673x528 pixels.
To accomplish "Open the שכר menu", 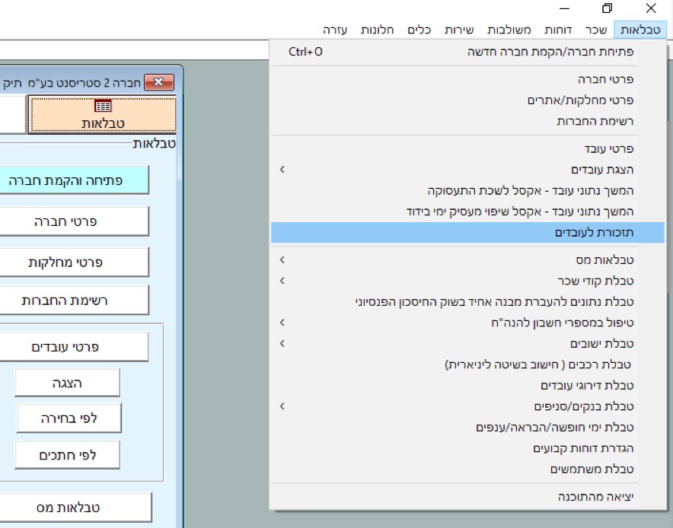I will [x=596, y=30].
